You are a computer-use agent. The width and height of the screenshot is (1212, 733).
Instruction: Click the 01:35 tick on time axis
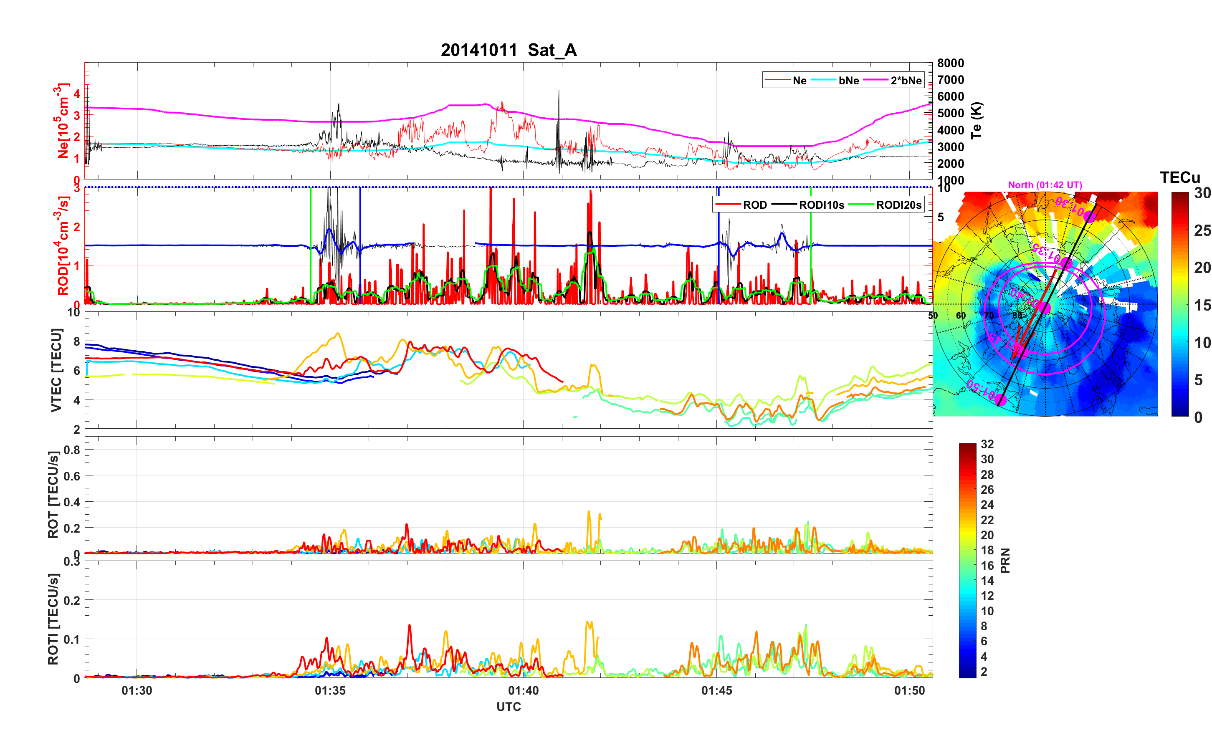[330, 690]
